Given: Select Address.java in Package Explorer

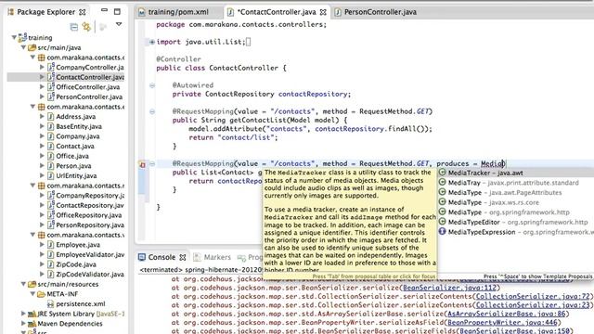Looking at the screenshot, I should pyautogui.click(x=75, y=116).
